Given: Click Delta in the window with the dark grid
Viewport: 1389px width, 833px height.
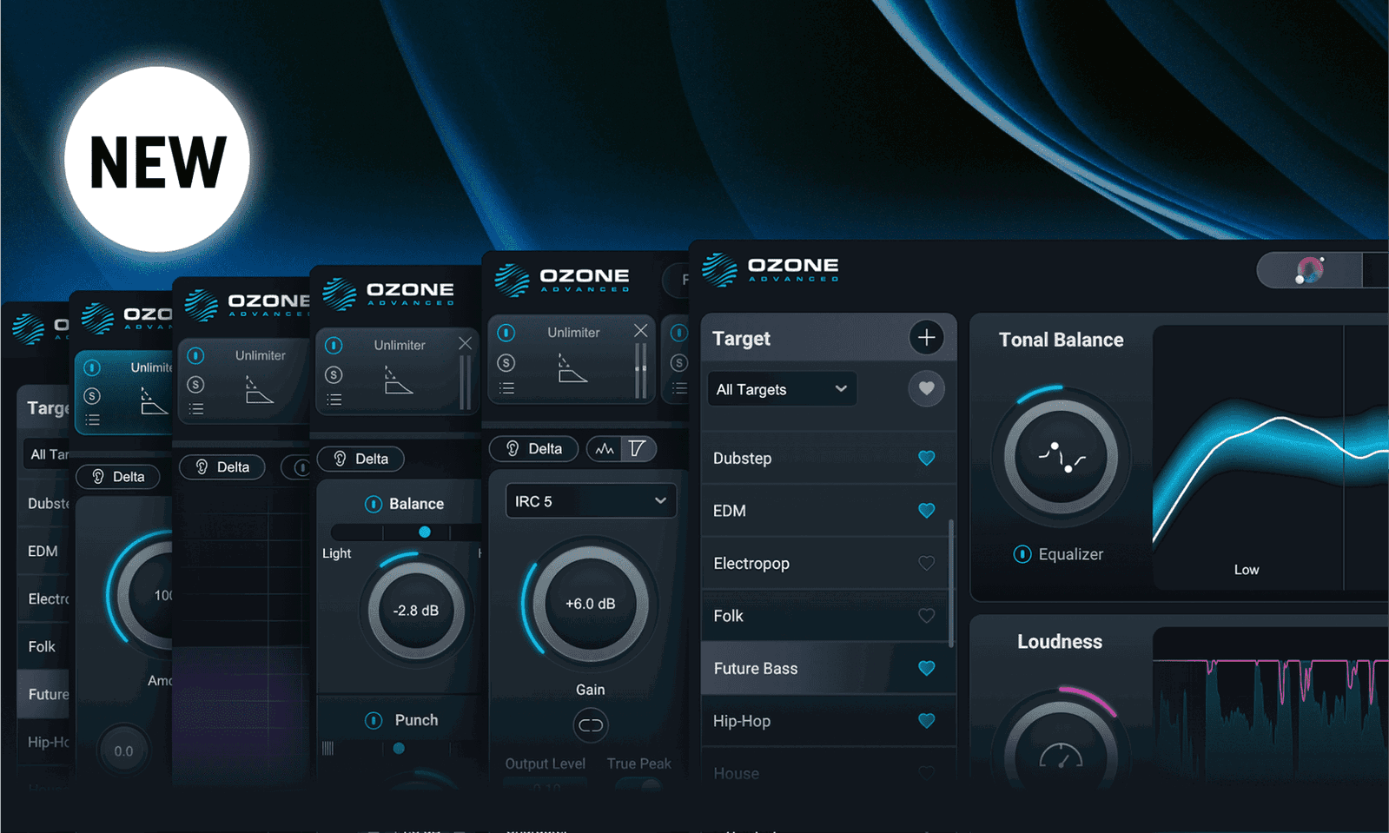Looking at the screenshot, I should [x=222, y=467].
